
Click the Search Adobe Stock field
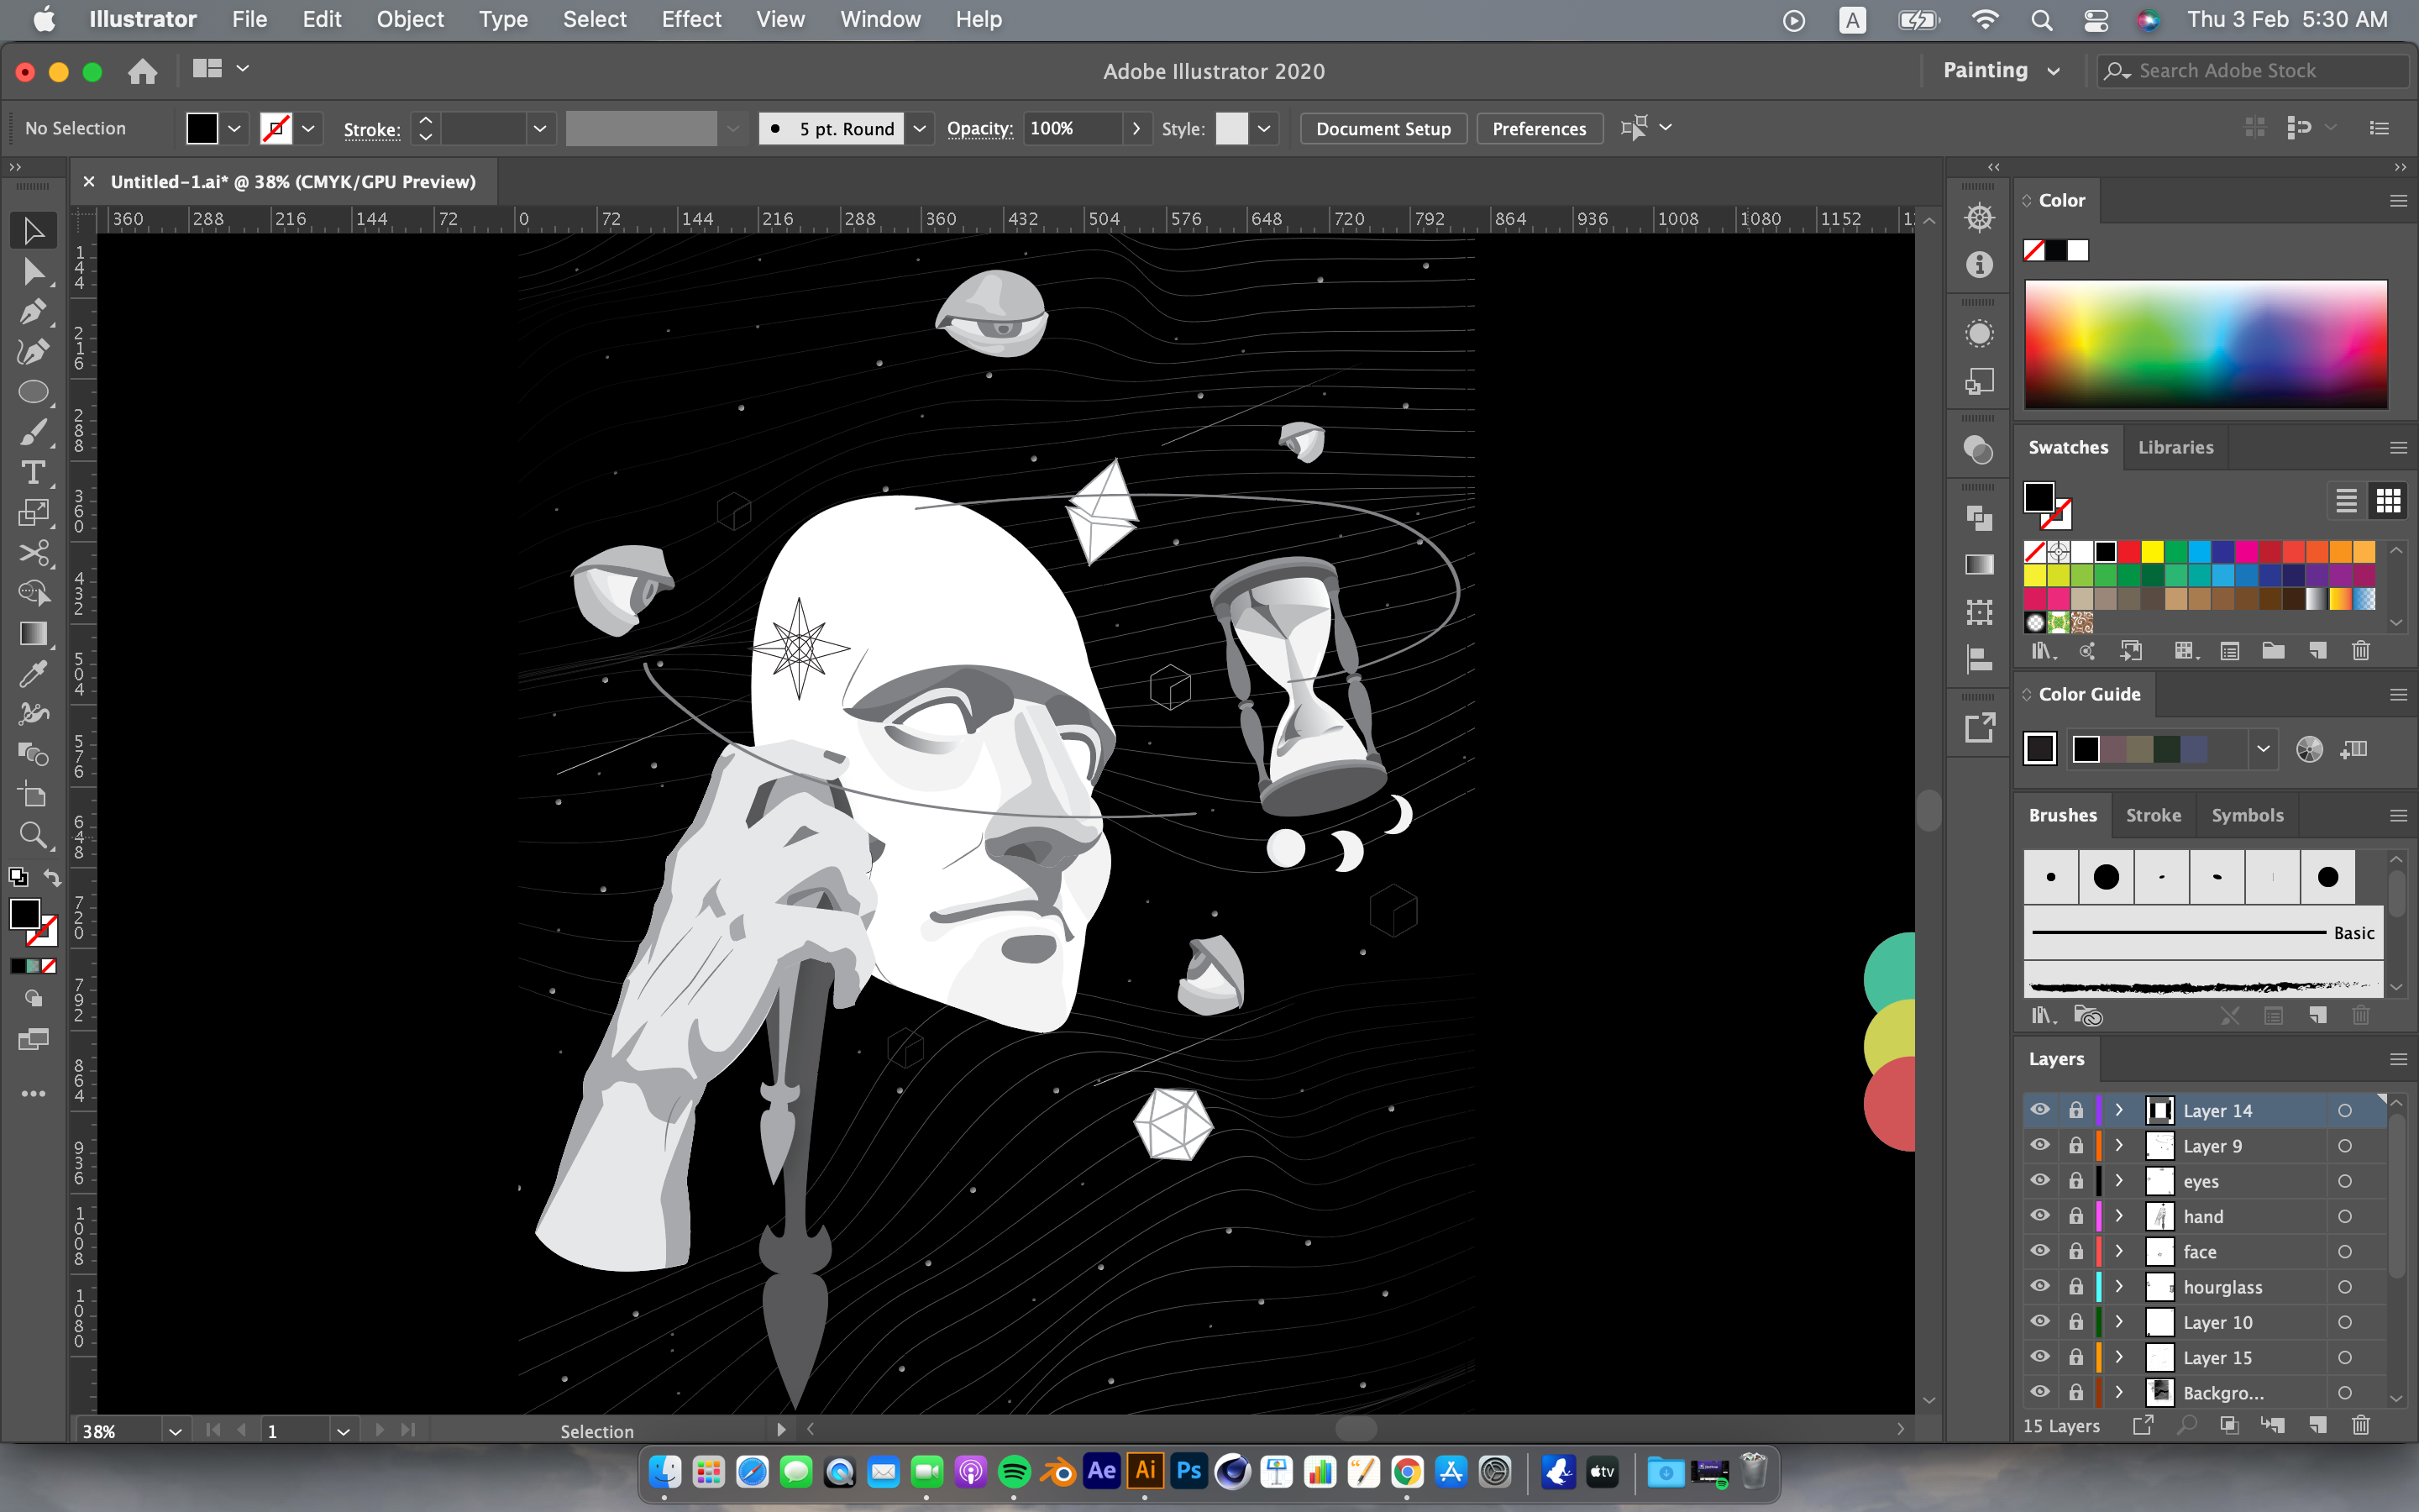tap(2255, 70)
